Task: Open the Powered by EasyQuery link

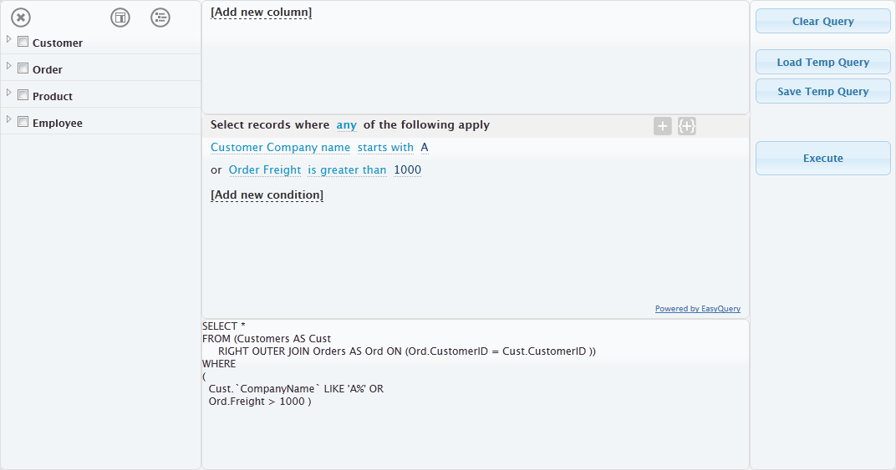Action: (x=698, y=309)
